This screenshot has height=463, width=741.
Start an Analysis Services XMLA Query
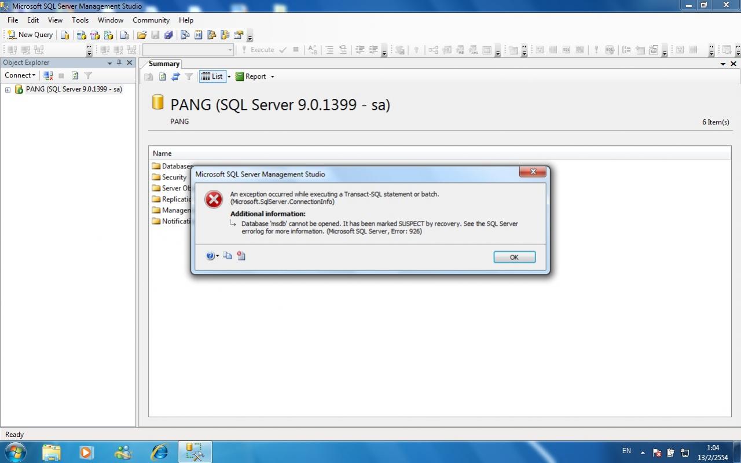108,35
